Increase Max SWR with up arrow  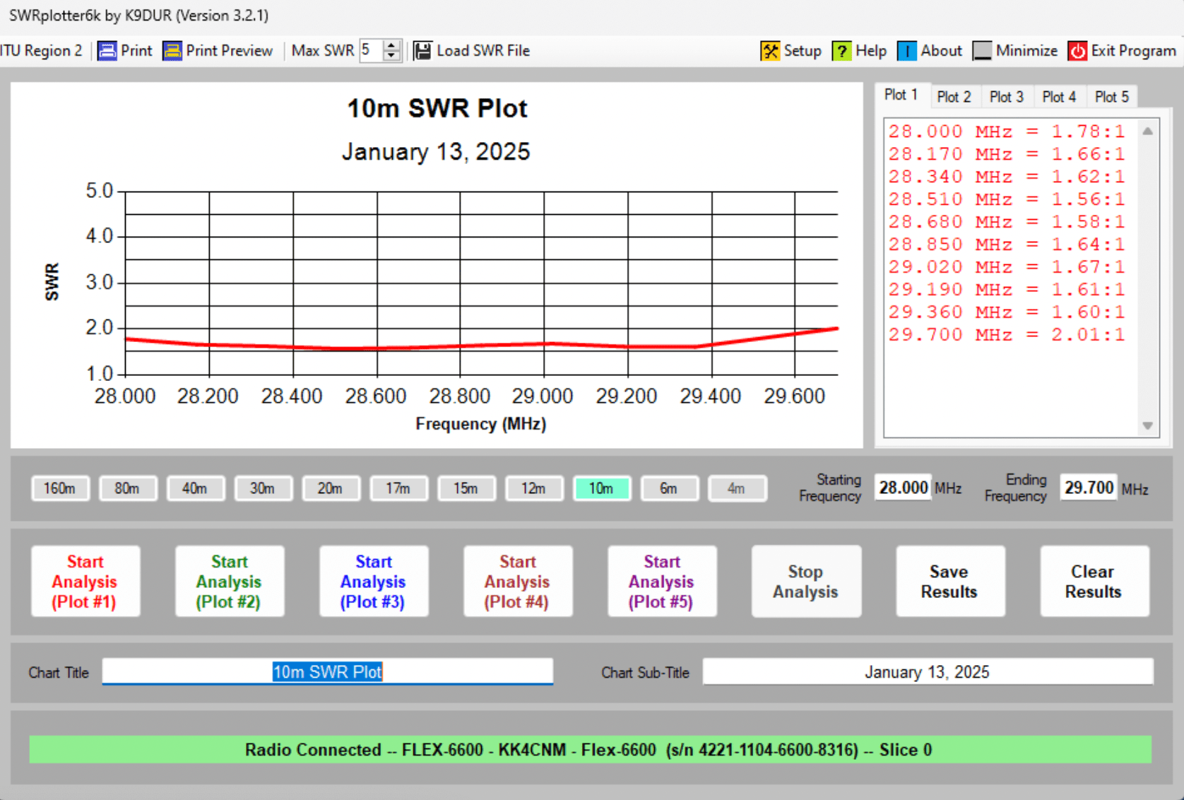(x=391, y=46)
